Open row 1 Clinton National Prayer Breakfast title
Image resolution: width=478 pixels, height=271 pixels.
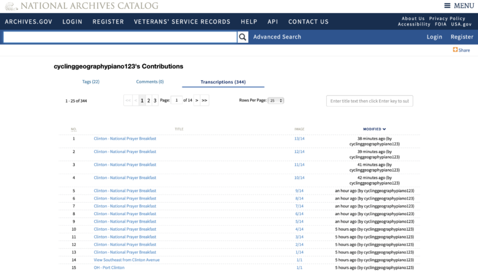tap(124, 139)
